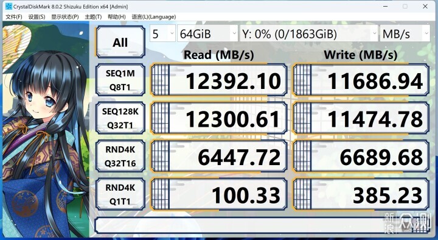Open the Y: drive selection dropdown
The width and height of the screenshot is (438, 240).
(x=308, y=34)
